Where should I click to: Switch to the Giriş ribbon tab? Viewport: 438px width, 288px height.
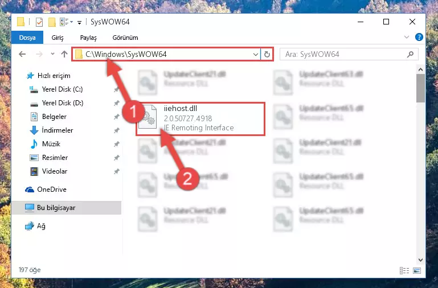click(58, 38)
